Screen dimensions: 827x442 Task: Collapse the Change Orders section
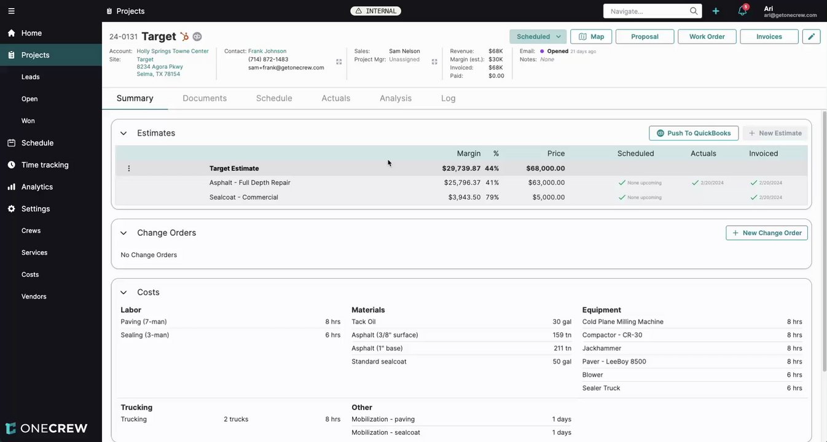(123, 233)
